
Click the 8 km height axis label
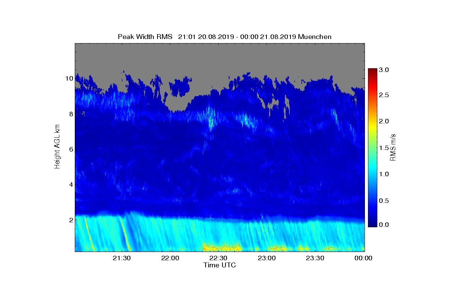point(71,114)
